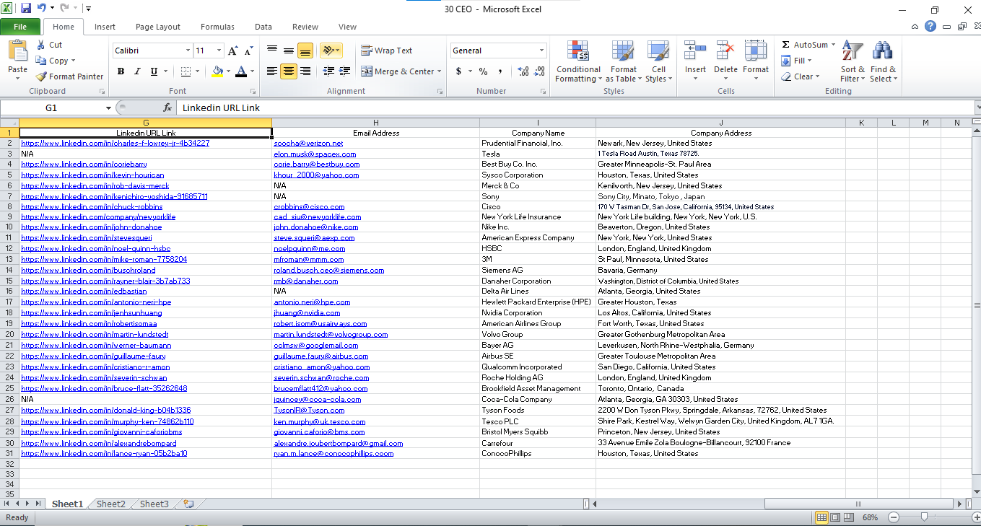Open the font size dropdown
Image resolution: width=981 pixels, height=526 pixels.
point(219,51)
